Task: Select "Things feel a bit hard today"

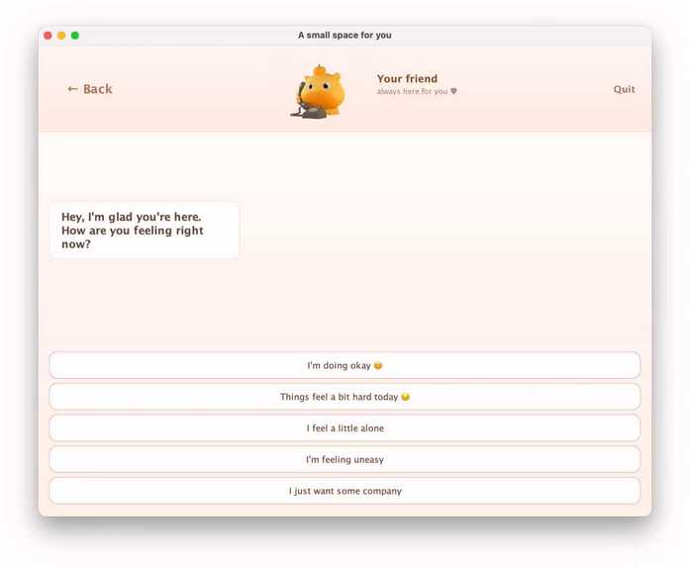Action: tap(345, 397)
